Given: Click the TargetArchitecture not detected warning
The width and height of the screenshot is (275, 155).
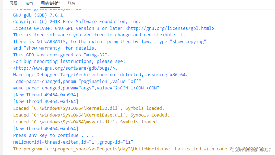Looking at the screenshot, I should [x=100, y=75].
